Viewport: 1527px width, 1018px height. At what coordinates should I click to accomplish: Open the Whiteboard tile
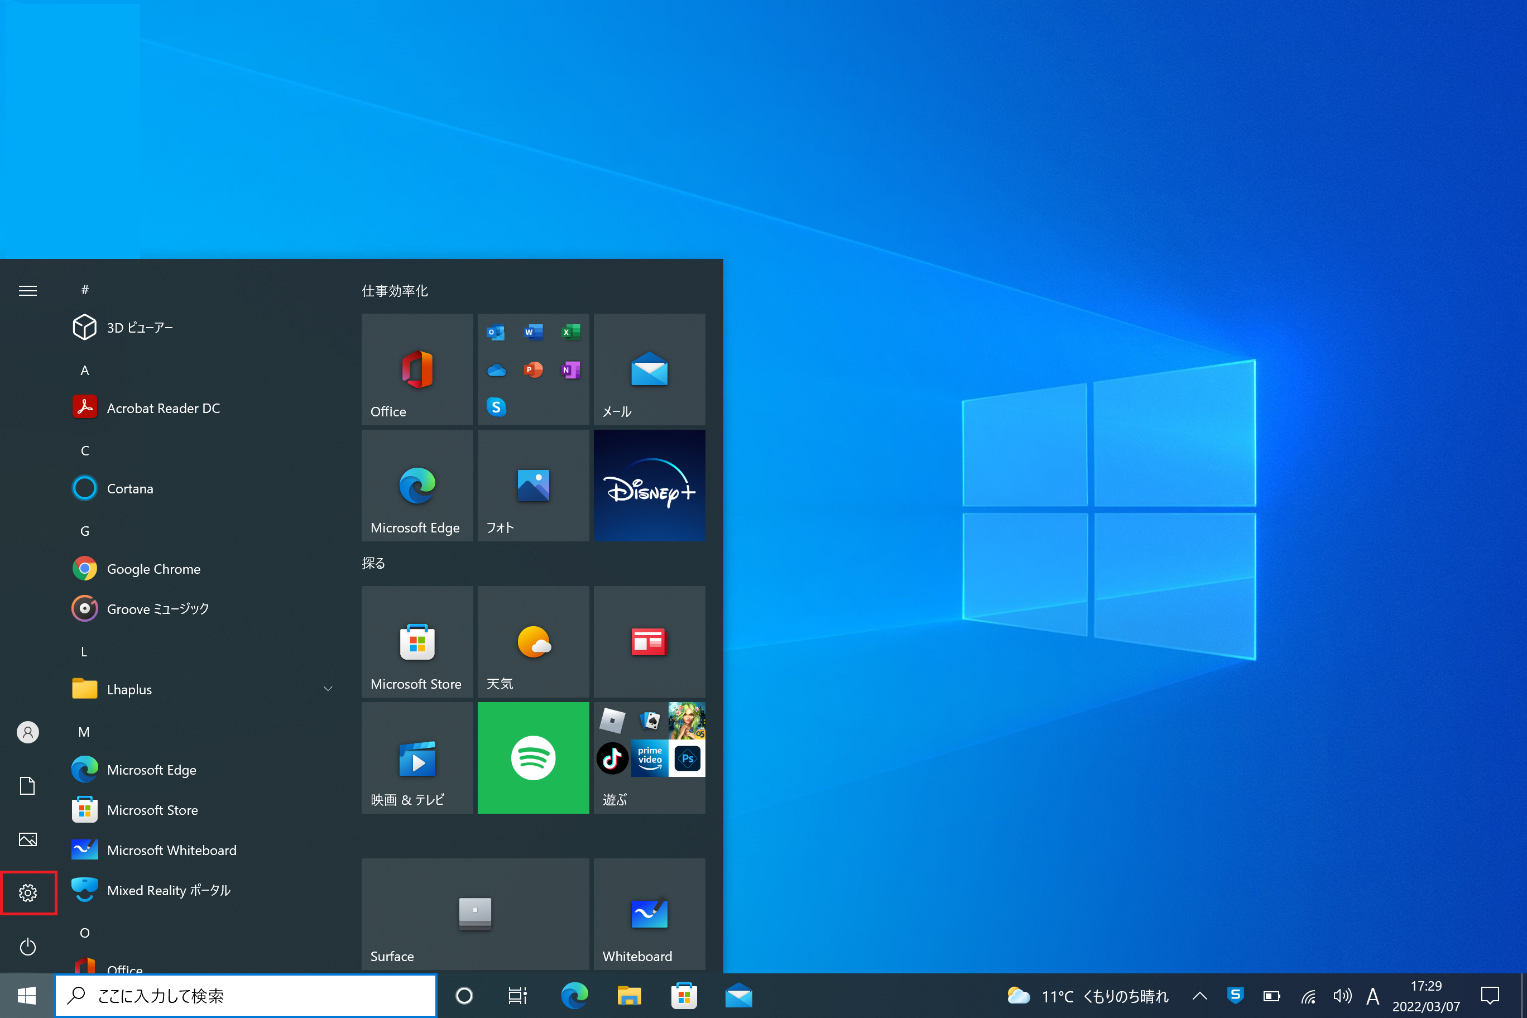[x=649, y=914]
